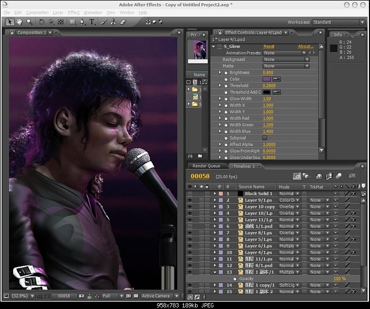Open the Composition menu
The height and width of the screenshot is (309, 370).
point(37,13)
